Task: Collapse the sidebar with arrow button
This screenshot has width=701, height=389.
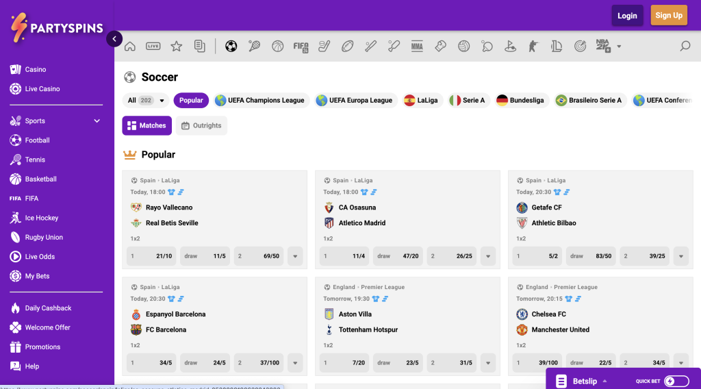Action: [x=114, y=39]
